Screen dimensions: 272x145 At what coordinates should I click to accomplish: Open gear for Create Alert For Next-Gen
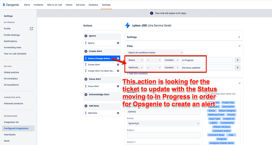[118, 71]
